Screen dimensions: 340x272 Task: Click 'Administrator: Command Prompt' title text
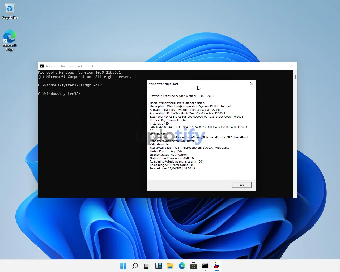pyautogui.click(x=69, y=66)
